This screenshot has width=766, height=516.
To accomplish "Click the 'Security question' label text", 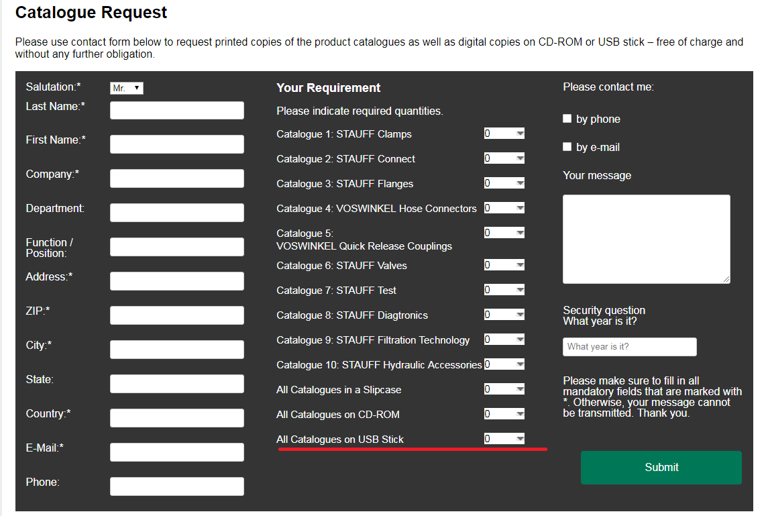I will 604,310.
